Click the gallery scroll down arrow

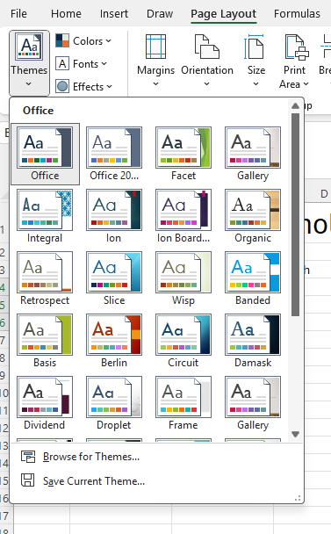click(x=295, y=434)
